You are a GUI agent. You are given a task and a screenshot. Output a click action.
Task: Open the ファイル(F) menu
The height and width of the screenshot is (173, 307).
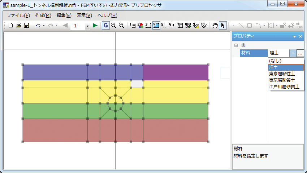tap(18, 15)
